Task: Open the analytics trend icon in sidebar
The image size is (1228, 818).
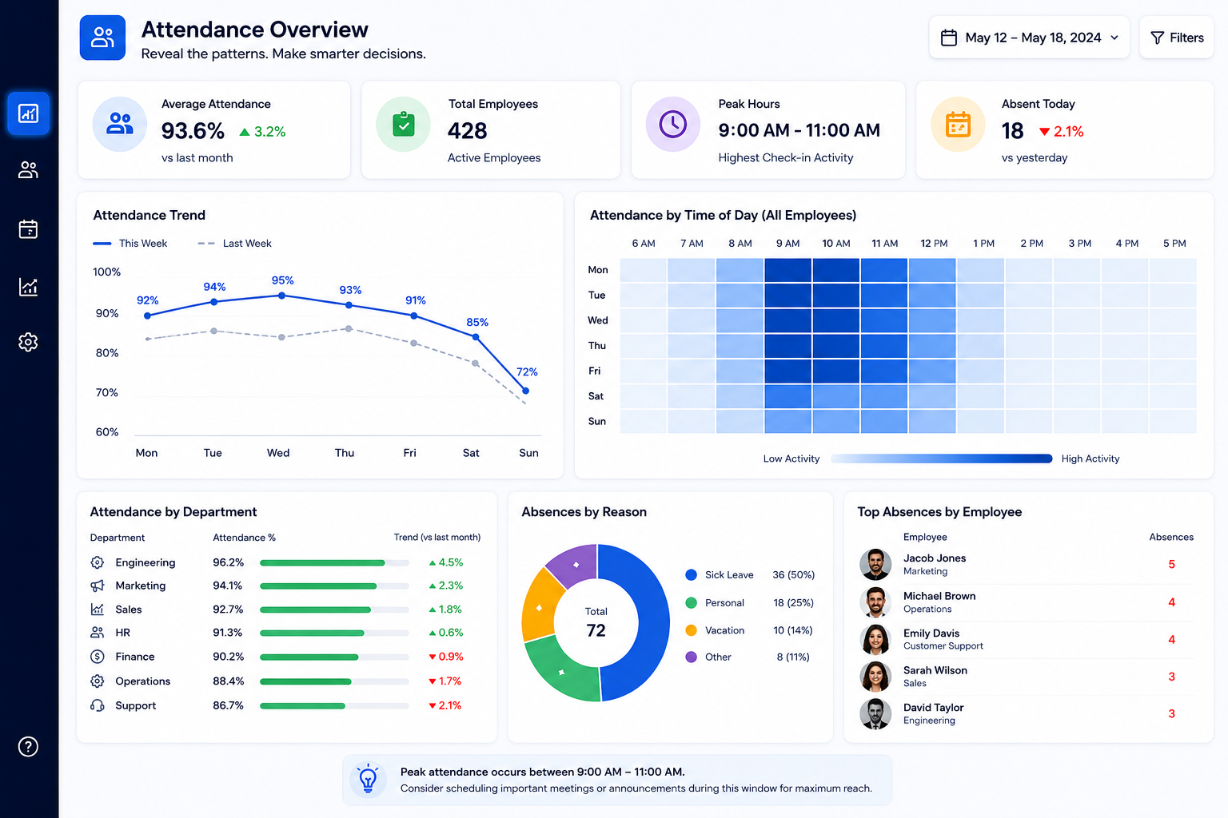Action: [28, 286]
